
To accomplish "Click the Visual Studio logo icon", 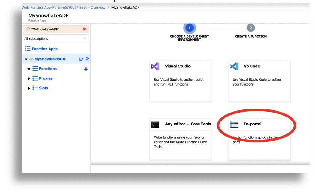I will [155, 66].
